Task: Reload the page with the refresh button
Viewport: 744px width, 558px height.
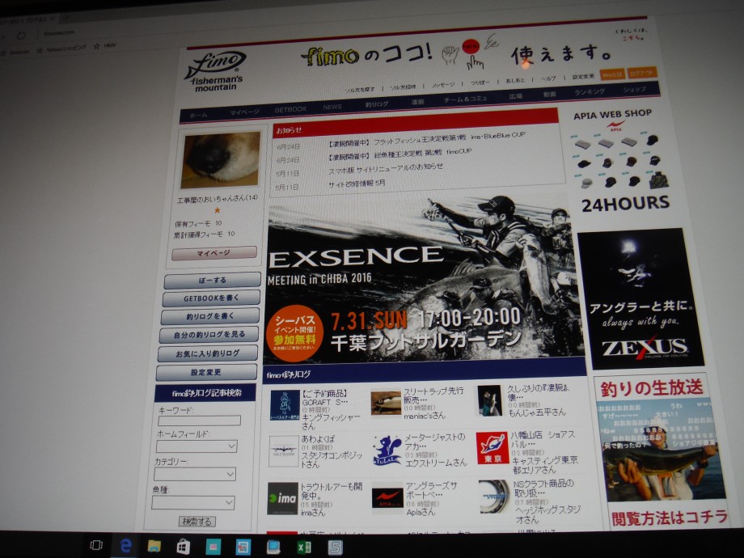Action: click(21, 36)
